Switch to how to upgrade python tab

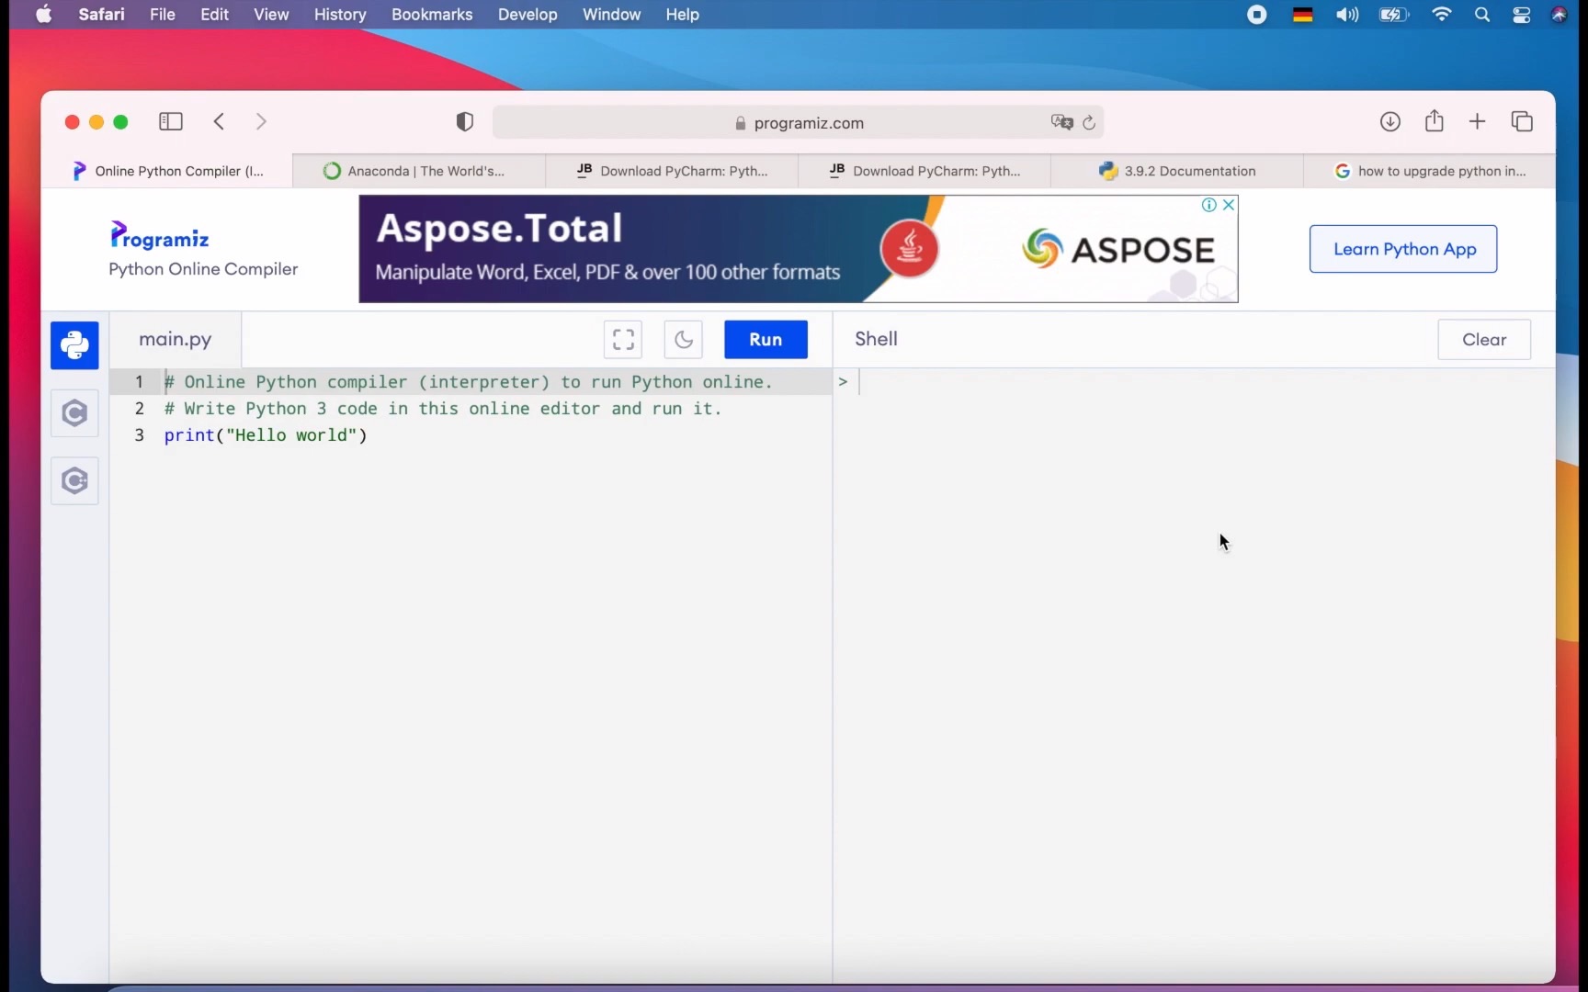(x=1430, y=171)
